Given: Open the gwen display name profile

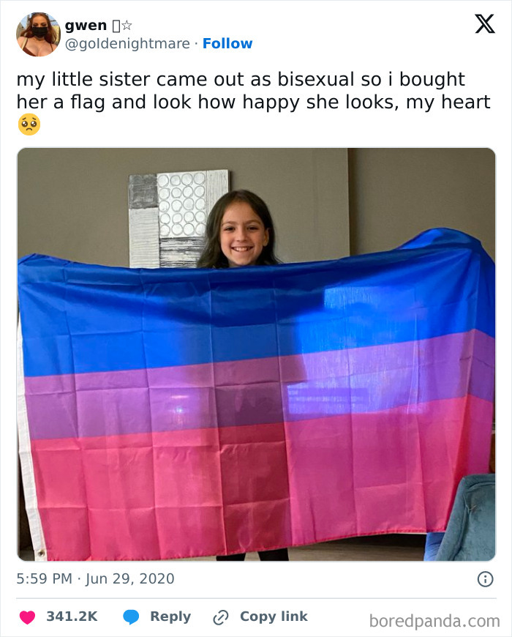Looking at the screenshot, I should (86, 26).
